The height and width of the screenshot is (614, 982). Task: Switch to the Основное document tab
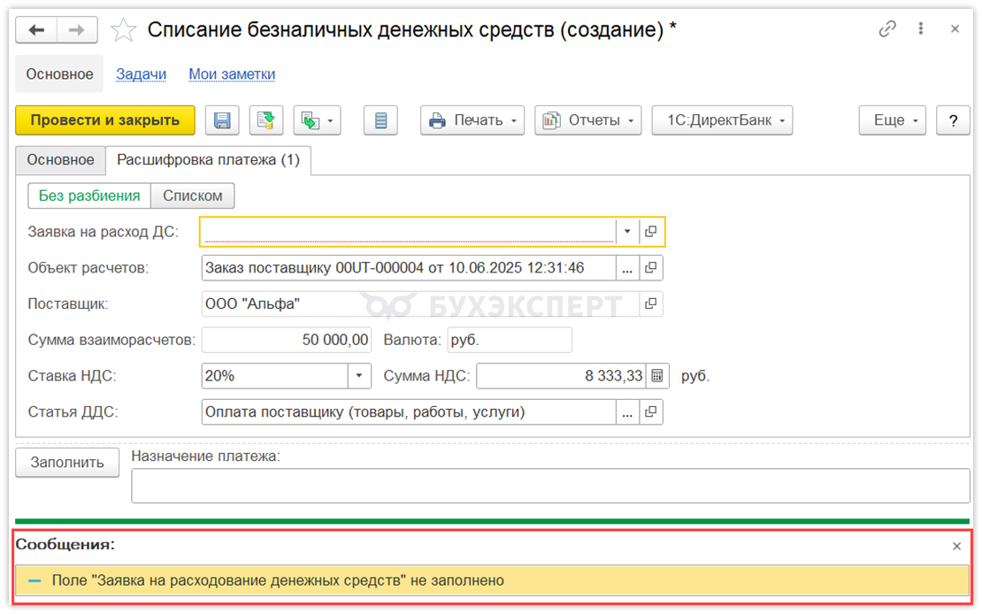[x=60, y=160]
